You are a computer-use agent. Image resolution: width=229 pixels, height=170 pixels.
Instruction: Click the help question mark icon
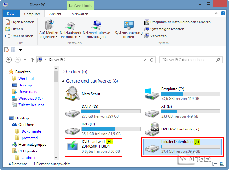223,13
